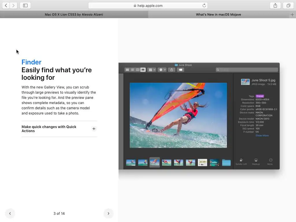
Task: Go back with Safari's back arrow
Action: coord(6,5)
